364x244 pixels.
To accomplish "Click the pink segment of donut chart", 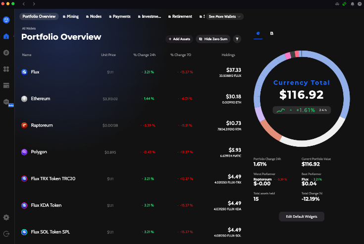I will (288, 56).
